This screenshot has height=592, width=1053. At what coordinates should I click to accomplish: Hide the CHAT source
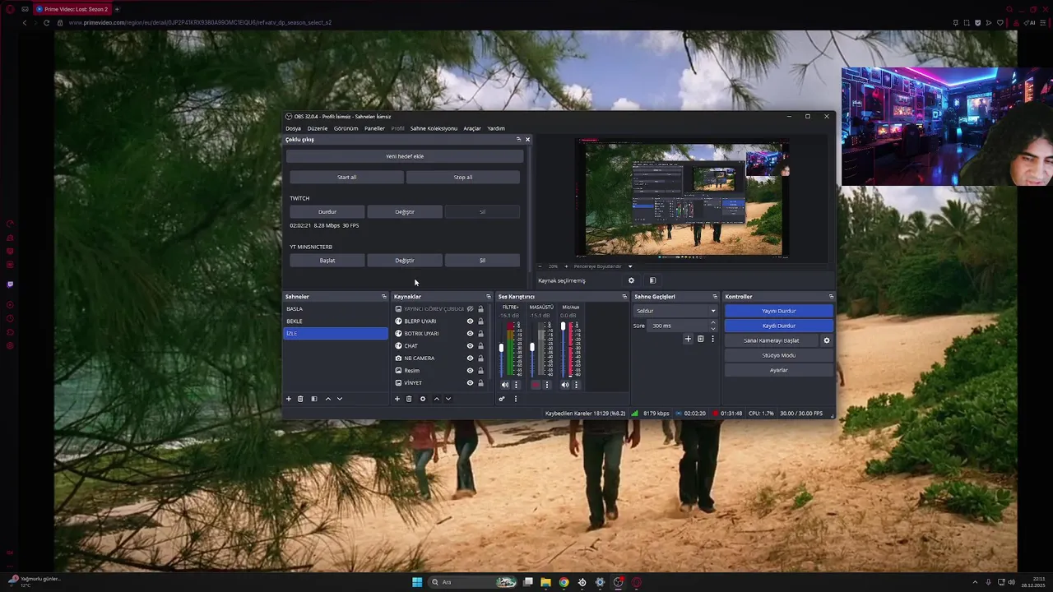coord(470,346)
